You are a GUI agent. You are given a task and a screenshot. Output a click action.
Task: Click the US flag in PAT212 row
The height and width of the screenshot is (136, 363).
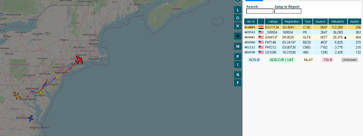(261, 47)
